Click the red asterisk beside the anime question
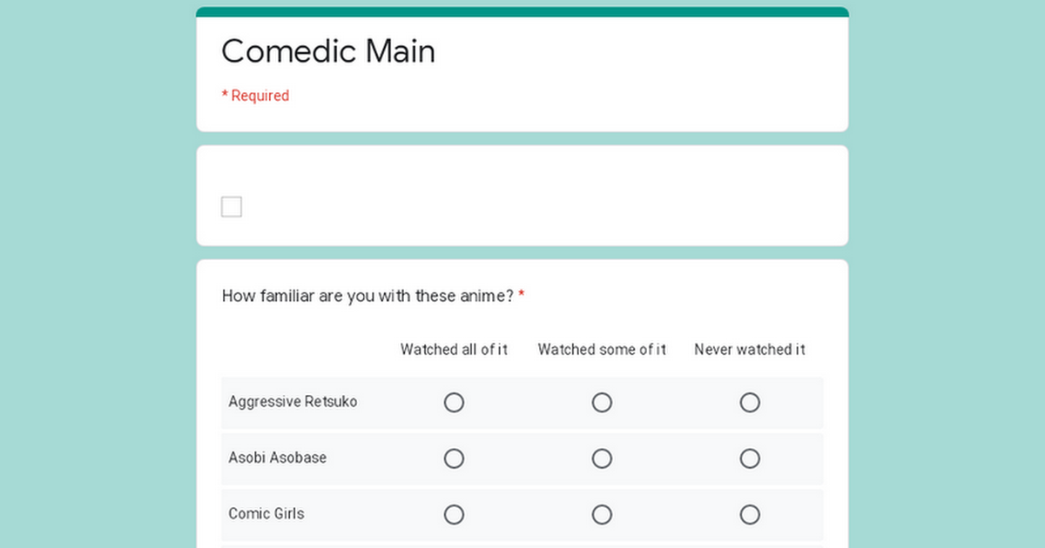The height and width of the screenshot is (548, 1045). point(522,296)
